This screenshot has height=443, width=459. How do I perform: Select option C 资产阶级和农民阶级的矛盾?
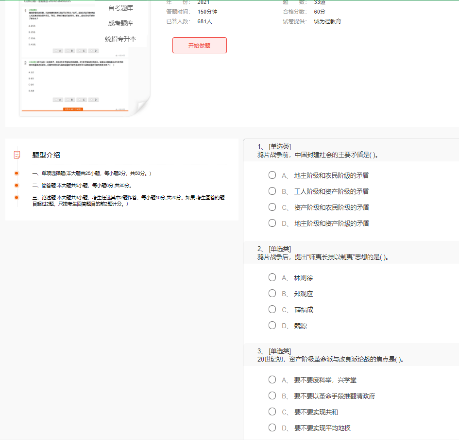pos(272,207)
